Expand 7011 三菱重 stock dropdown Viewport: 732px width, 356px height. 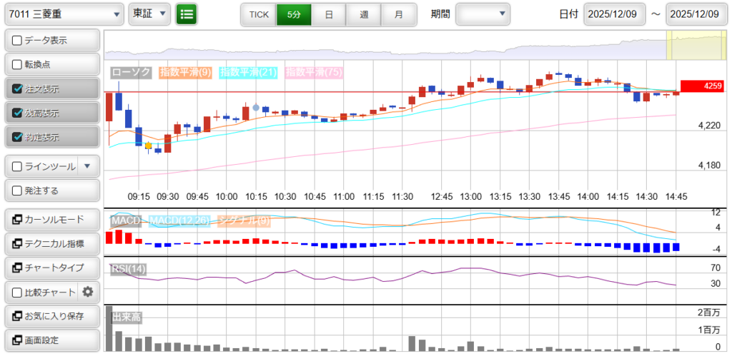[64, 14]
